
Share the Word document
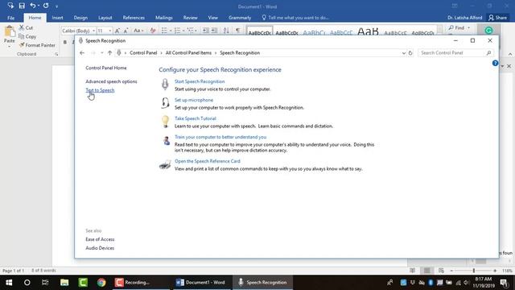point(497,18)
